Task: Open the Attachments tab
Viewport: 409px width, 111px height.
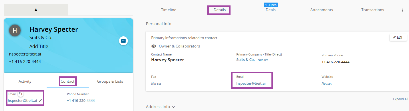Action: 321,10
